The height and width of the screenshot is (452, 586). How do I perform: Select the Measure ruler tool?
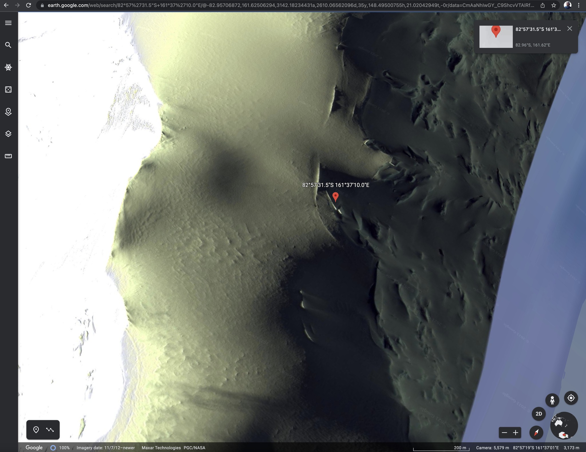[x=8, y=156]
